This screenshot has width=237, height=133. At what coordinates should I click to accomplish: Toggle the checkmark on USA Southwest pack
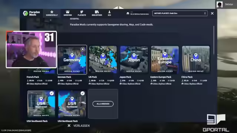click(52, 93)
